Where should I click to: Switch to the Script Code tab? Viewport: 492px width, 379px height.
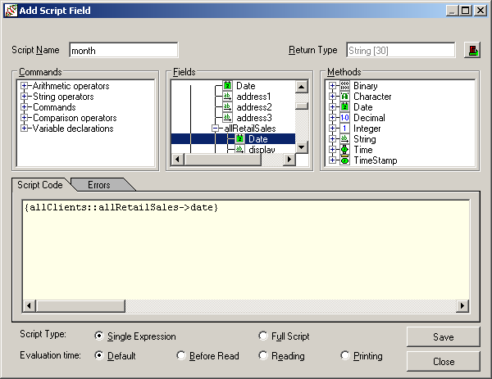(x=40, y=185)
